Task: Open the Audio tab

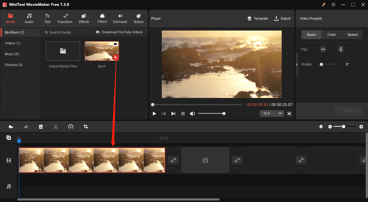Action: click(29, 18)
